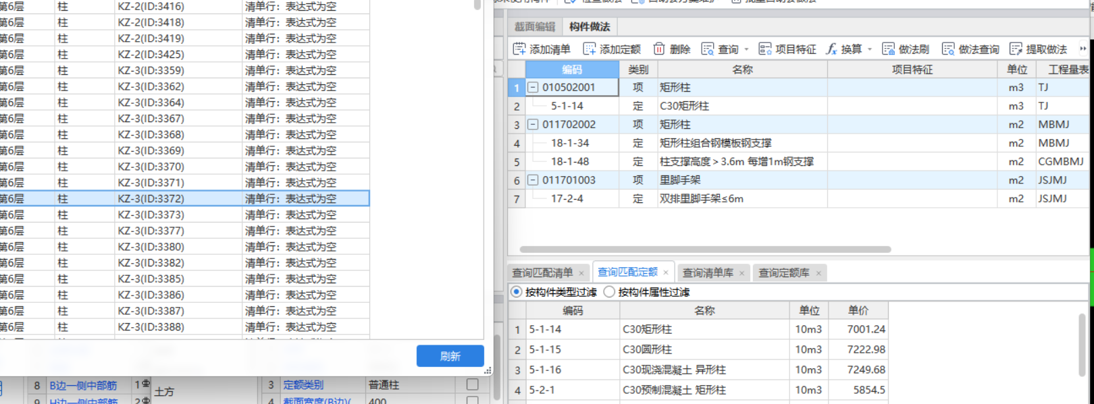This screenshot has width=1094, height=404.
Task: Click the 编码 column header in the 构件做法 table
Action: click(x=572, y=69)
